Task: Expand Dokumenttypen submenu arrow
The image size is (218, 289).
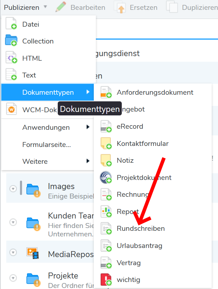Action: coord(88,92)
